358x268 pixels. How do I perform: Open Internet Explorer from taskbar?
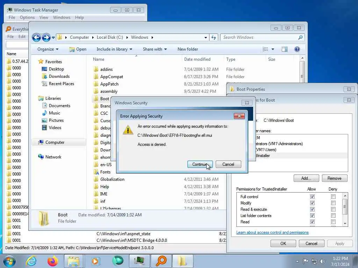31,261
